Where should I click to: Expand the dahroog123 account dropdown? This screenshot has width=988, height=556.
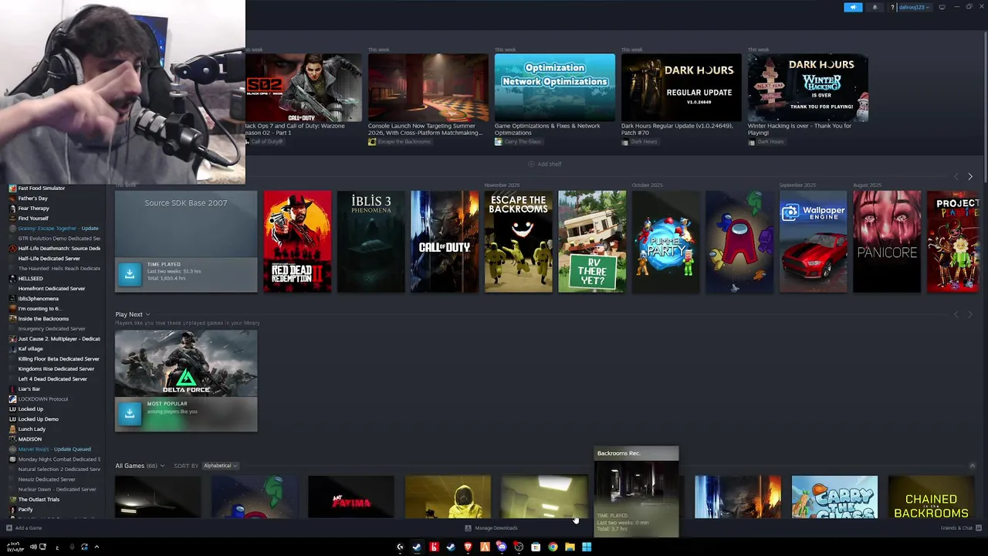tap(914, 7)
